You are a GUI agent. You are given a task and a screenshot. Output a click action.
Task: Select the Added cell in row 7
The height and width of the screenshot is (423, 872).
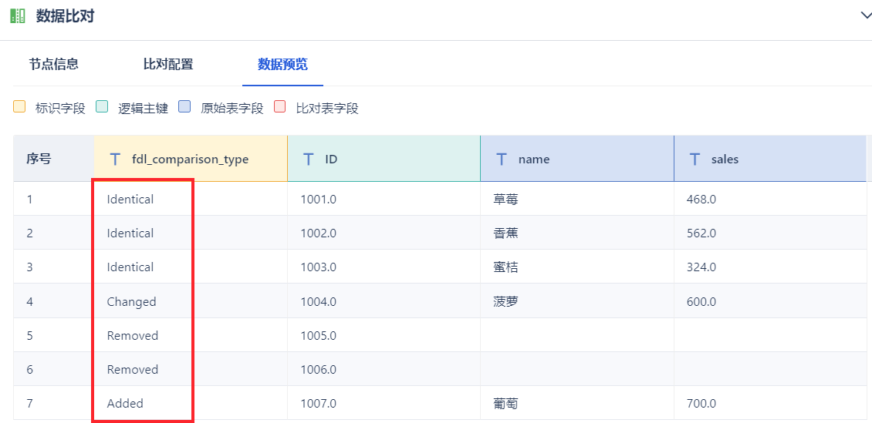tap(125, 403)
